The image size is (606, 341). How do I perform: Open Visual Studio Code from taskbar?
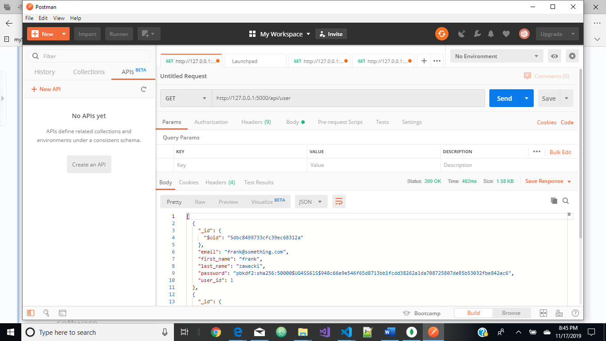(x=346, y=332)
